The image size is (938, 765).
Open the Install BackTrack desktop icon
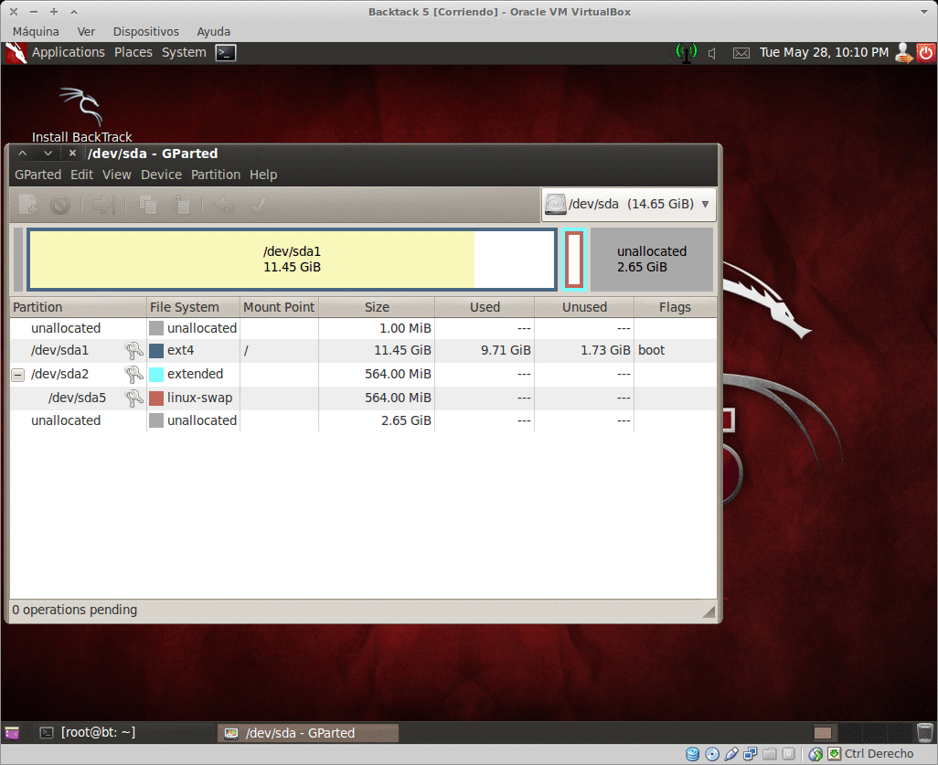81,114
